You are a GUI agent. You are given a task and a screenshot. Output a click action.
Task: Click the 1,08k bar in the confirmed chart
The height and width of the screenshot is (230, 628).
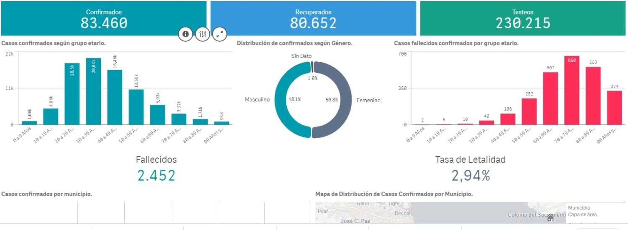click(x=29, y=123)
